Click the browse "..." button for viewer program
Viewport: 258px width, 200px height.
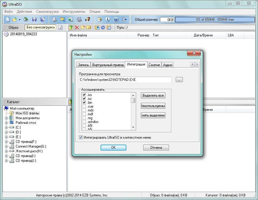(179, 80)
